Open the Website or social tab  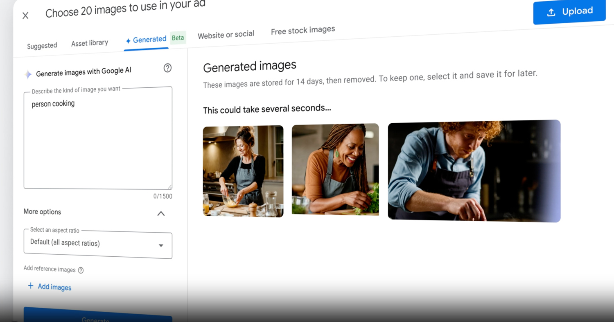pos(226,35)
